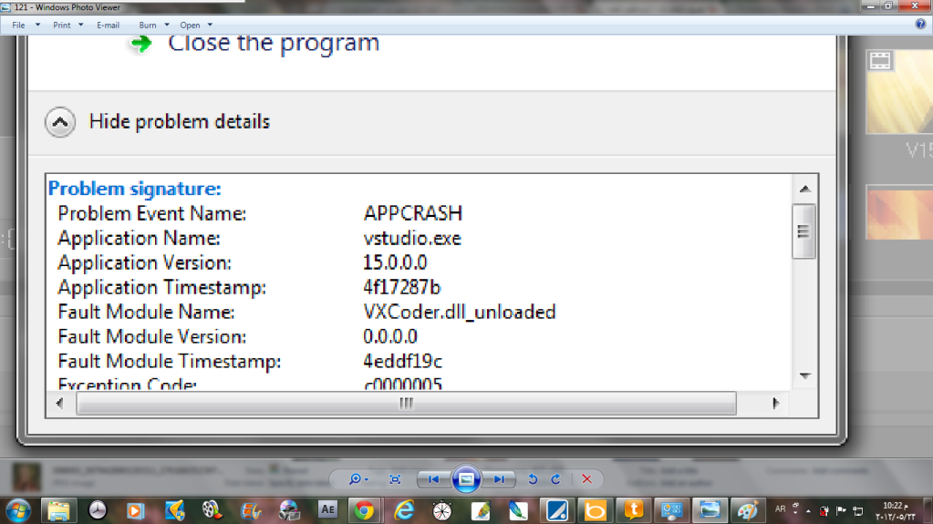Click the E-mail toolbar command
Screen dimensions: 933x524
108,25
